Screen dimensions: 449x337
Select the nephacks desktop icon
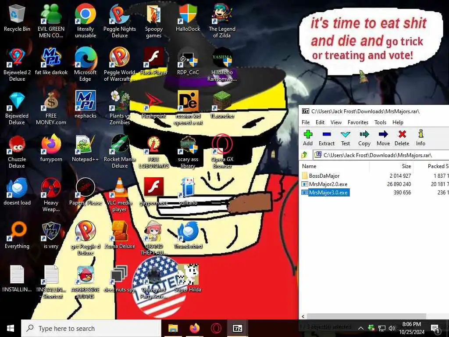pyautogui.click(x=86, y=105)
